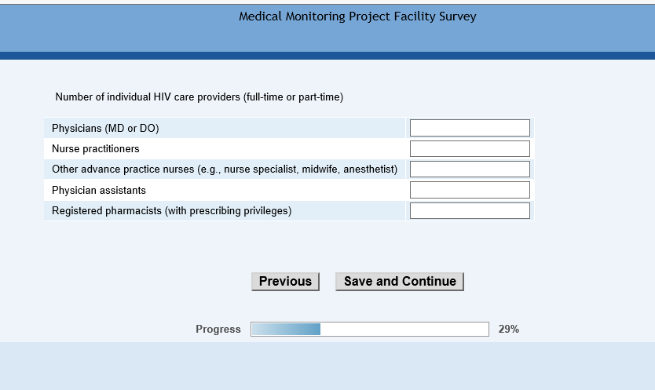The width and height of the screenshot is (655, 390).
Task: Select the Other advance practice nurses field
Action: pos(470,169)
